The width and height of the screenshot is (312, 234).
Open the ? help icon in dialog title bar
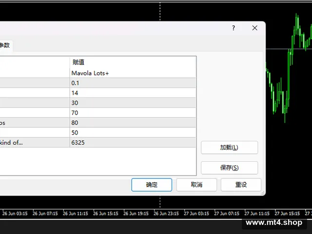pyautogui.click(x=234, y=28)
